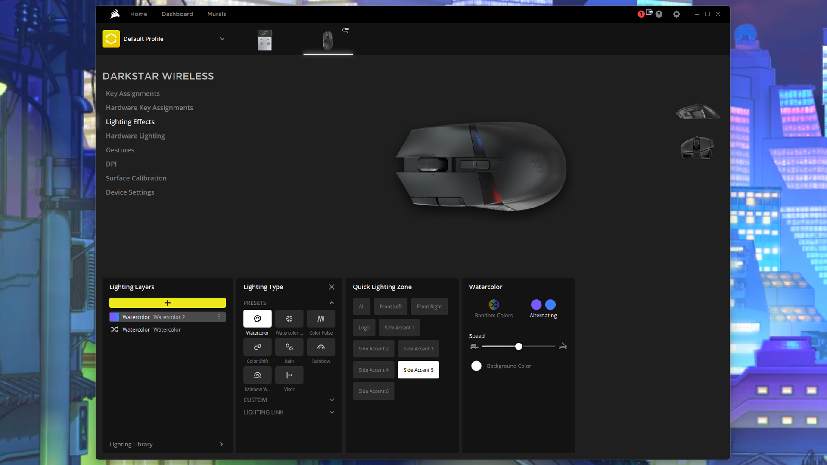The height and width of the screenshot is (465, 827).
Task: Select the Random Colors shuffle icon
Action: pyautogui.click(x=494, y=304)
